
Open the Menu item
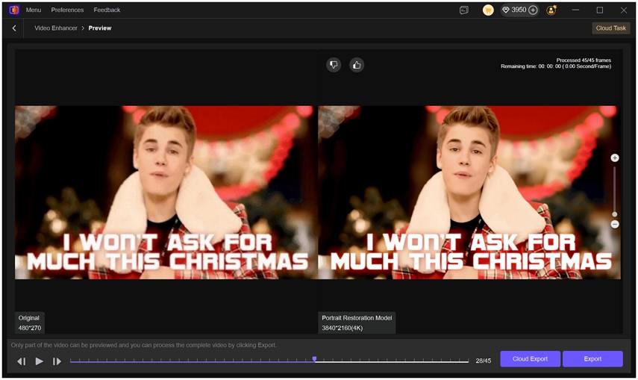tap(34, 10)
